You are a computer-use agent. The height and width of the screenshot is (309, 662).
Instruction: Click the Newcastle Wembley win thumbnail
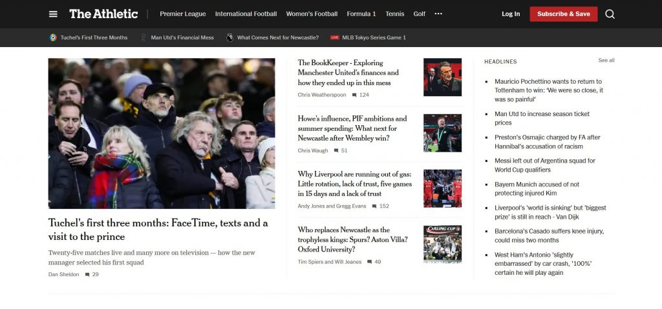pyautogui.click(x=442, y=133)
